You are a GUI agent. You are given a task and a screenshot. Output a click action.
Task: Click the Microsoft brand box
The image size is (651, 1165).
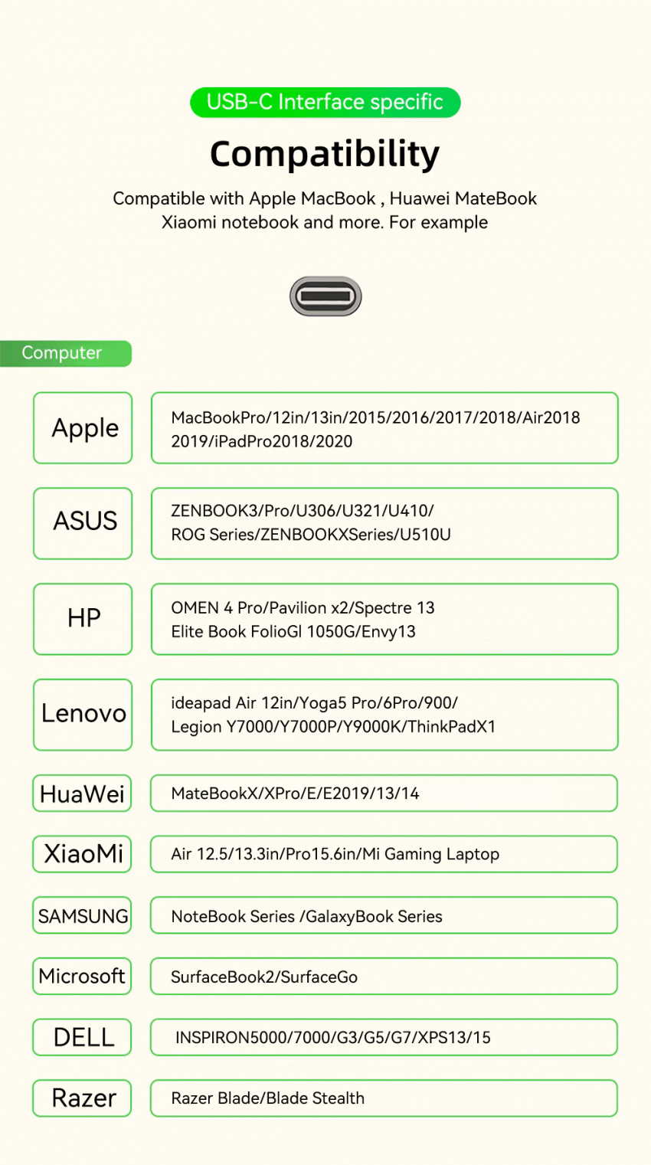[x=82, y=976]
